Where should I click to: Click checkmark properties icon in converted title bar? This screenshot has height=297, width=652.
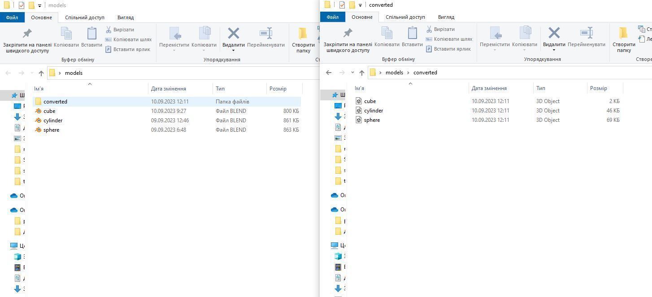(x=342, y=5)
